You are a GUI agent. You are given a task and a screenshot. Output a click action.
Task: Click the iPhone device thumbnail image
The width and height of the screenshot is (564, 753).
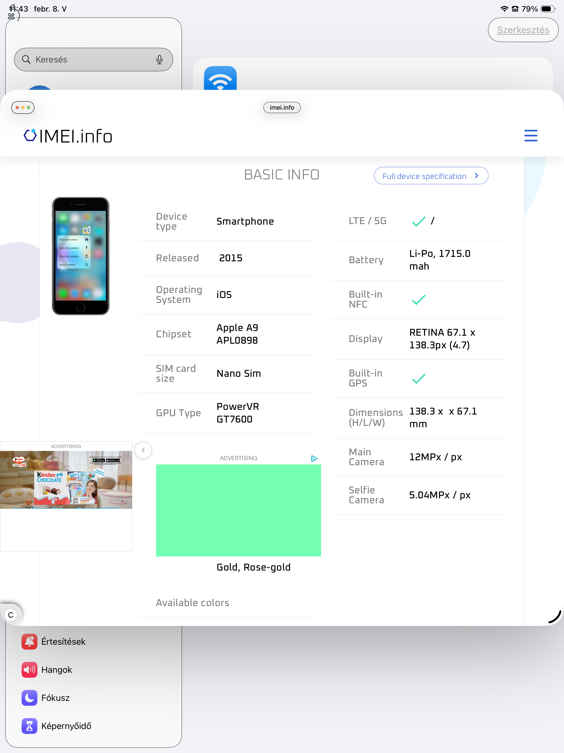[81, 256]
